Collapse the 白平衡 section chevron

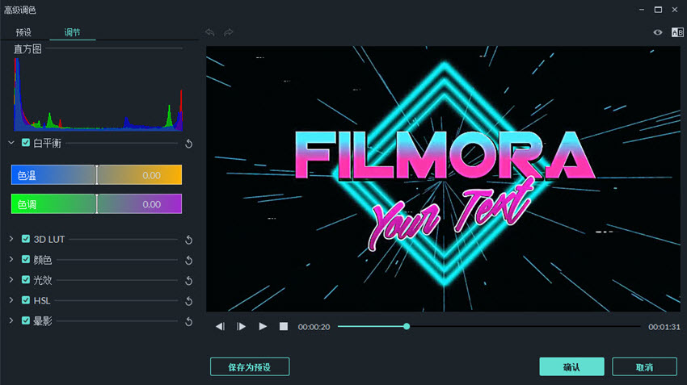(11, 143)
